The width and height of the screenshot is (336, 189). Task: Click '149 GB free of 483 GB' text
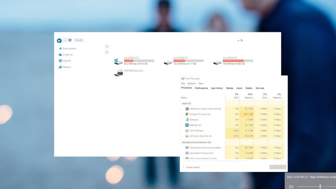click(x=234, y=64)
